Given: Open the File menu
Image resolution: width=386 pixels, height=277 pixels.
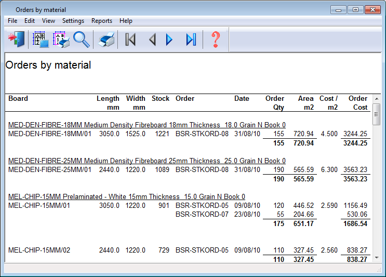Looking at the screenshot, I should tap(12, 21).
